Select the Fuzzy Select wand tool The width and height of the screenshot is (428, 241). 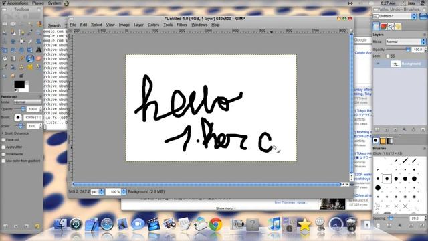pyautogui.click(x=30, y=24)
